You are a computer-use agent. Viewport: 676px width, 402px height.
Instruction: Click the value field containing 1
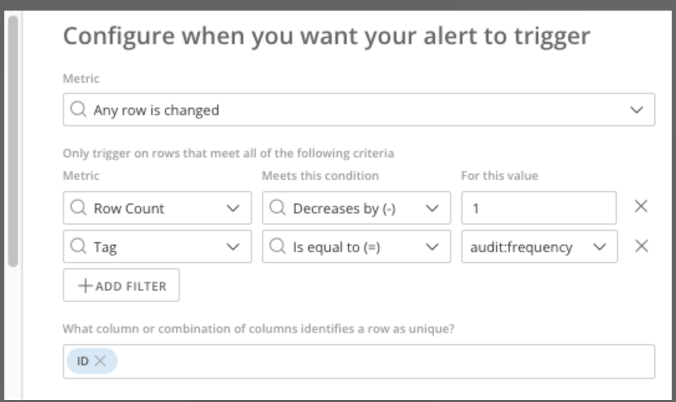[538, 208]
